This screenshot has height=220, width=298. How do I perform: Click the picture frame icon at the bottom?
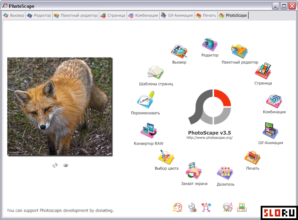point(242,207)
